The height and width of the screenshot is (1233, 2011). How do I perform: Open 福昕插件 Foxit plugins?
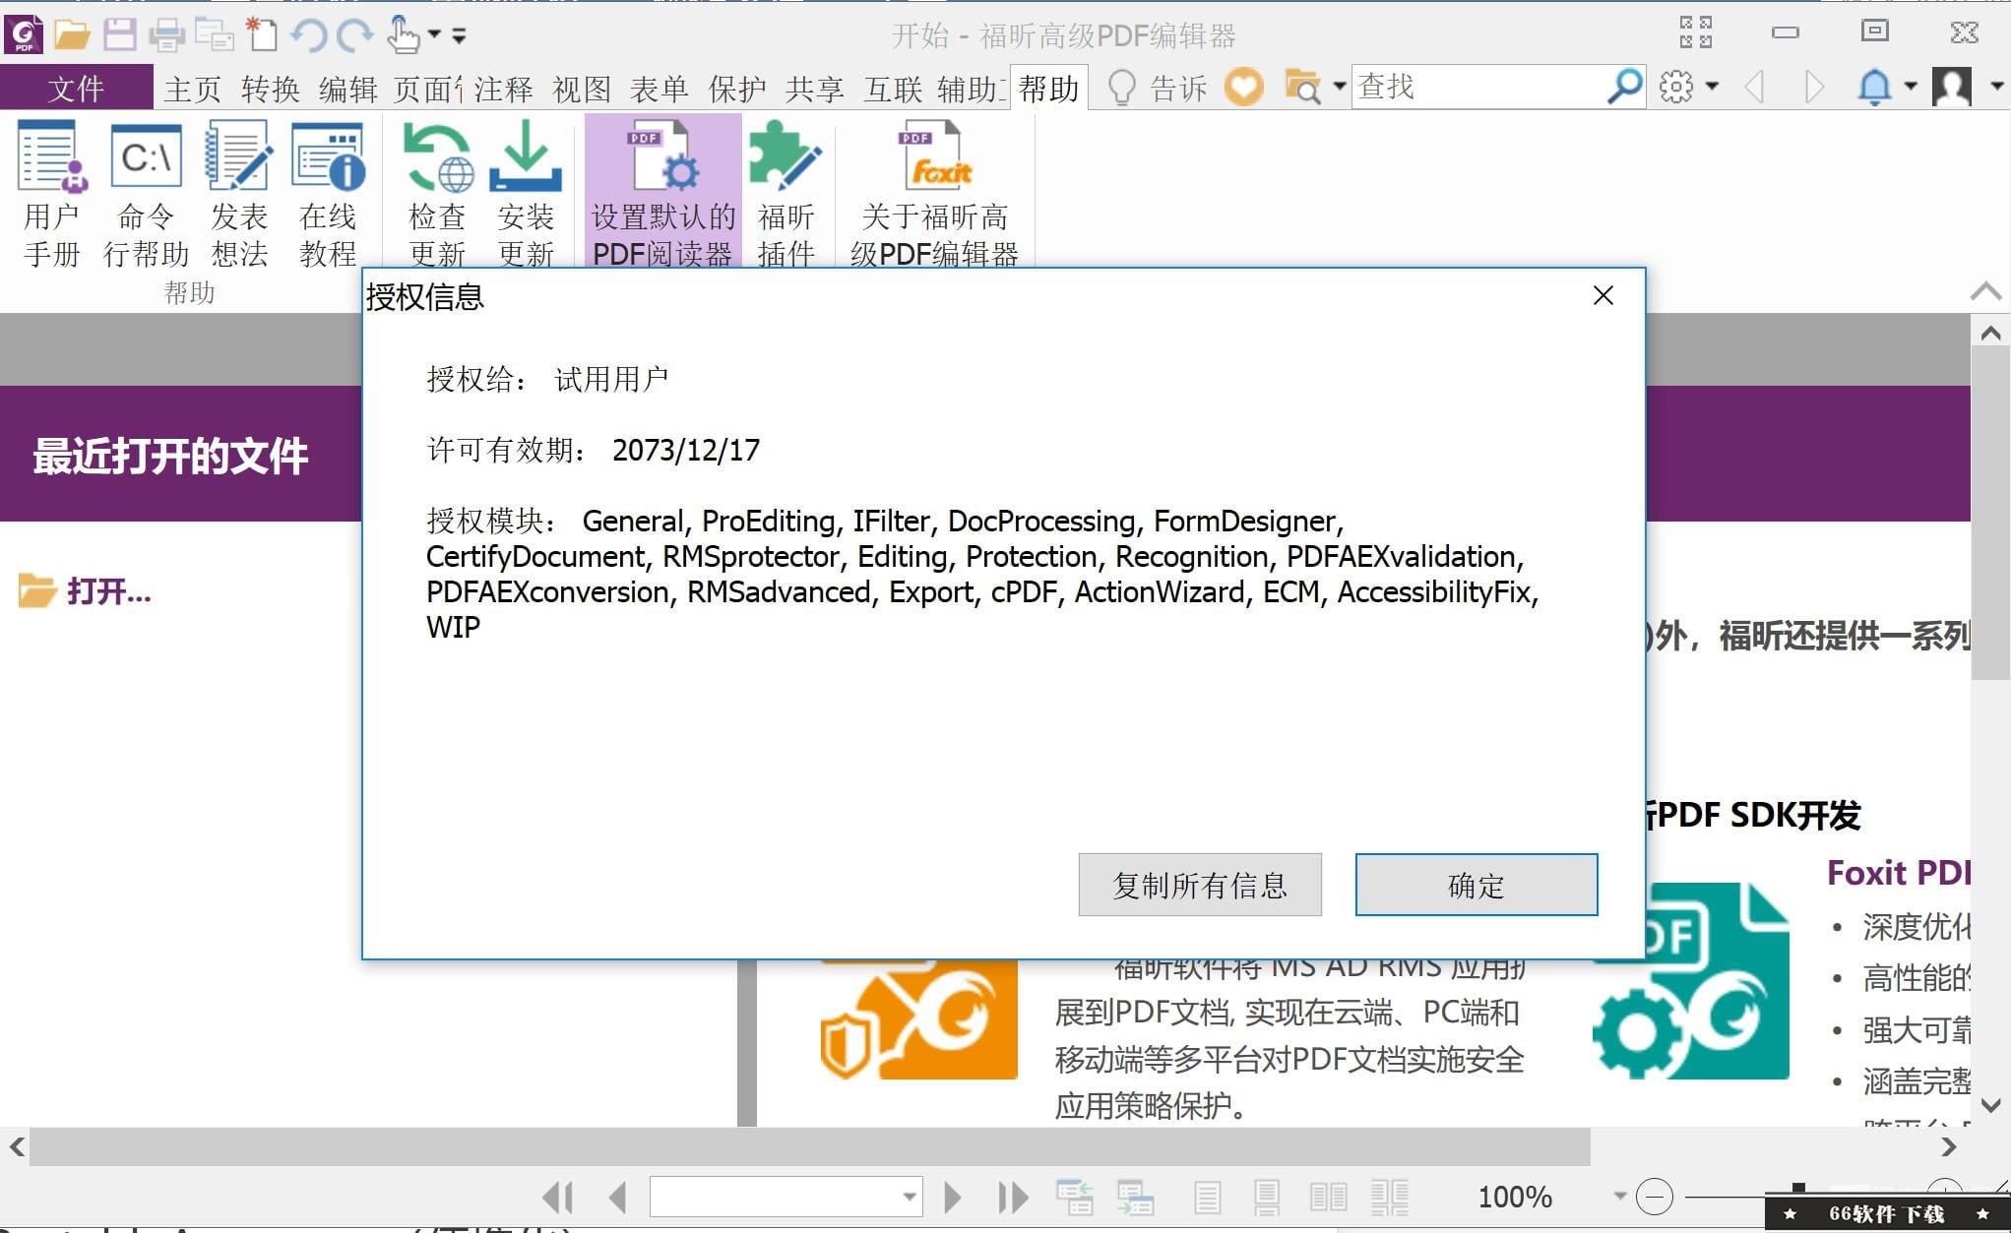(x=786, y=194)
